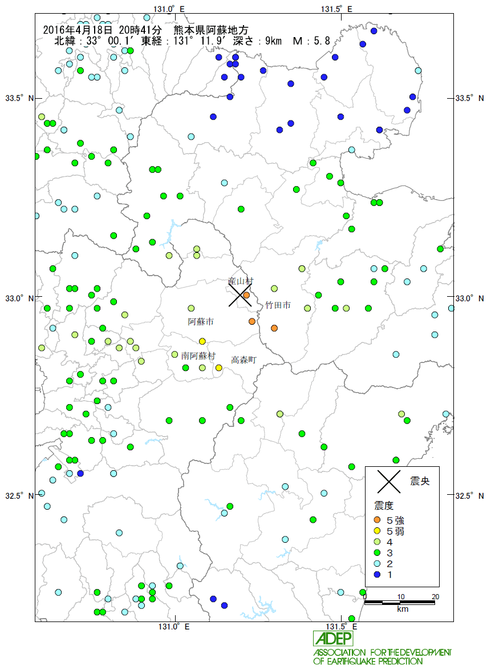
Task: Click the 震央 label in the legend
Action: coord(420,481)
